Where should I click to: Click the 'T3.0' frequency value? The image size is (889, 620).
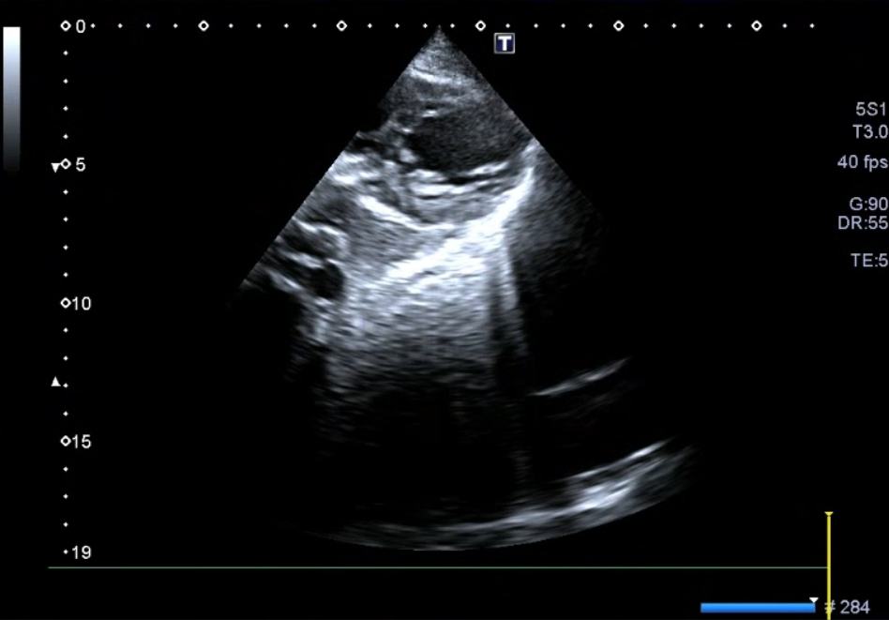pos(869,132)
